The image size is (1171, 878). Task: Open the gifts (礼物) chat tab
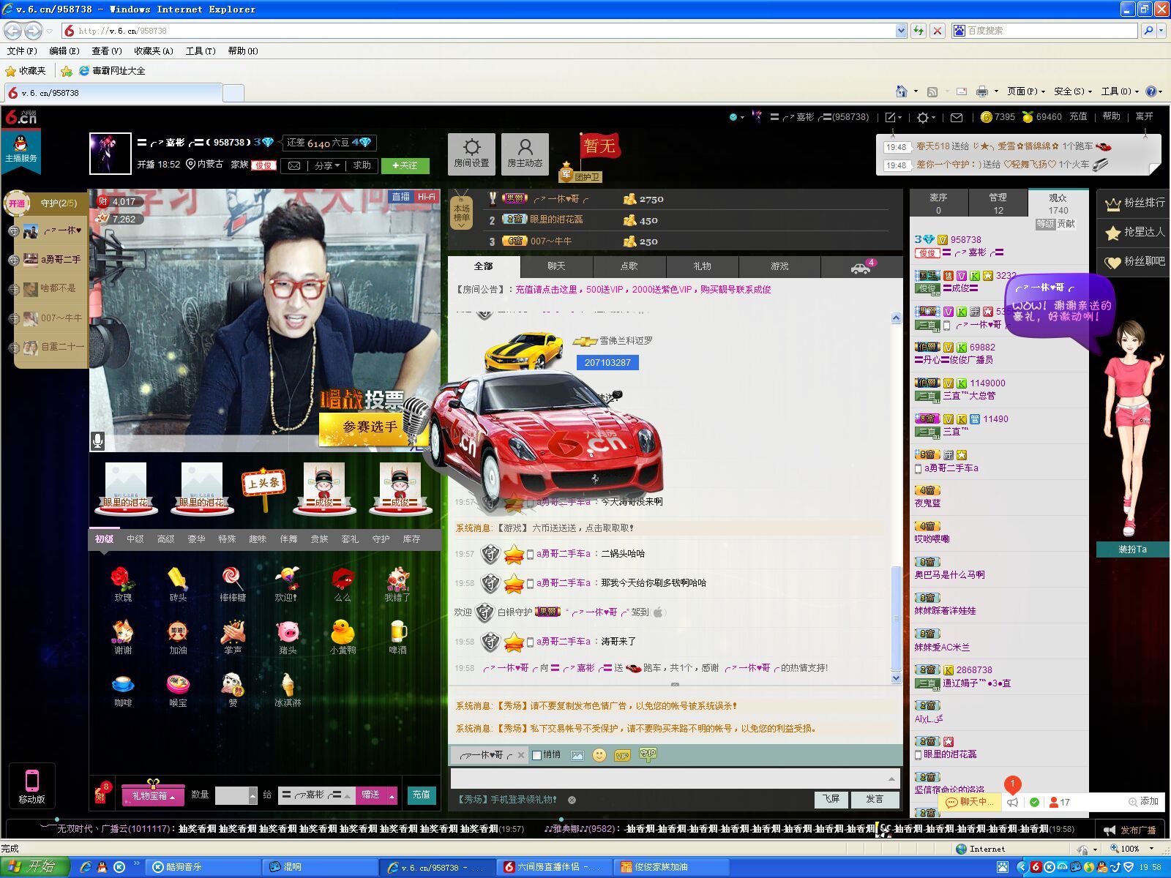pos(702,266)
